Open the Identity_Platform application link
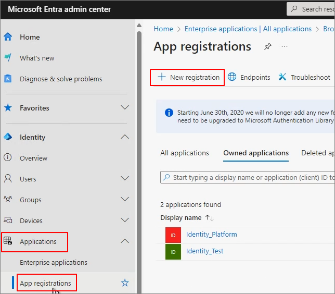 point(212,234)
